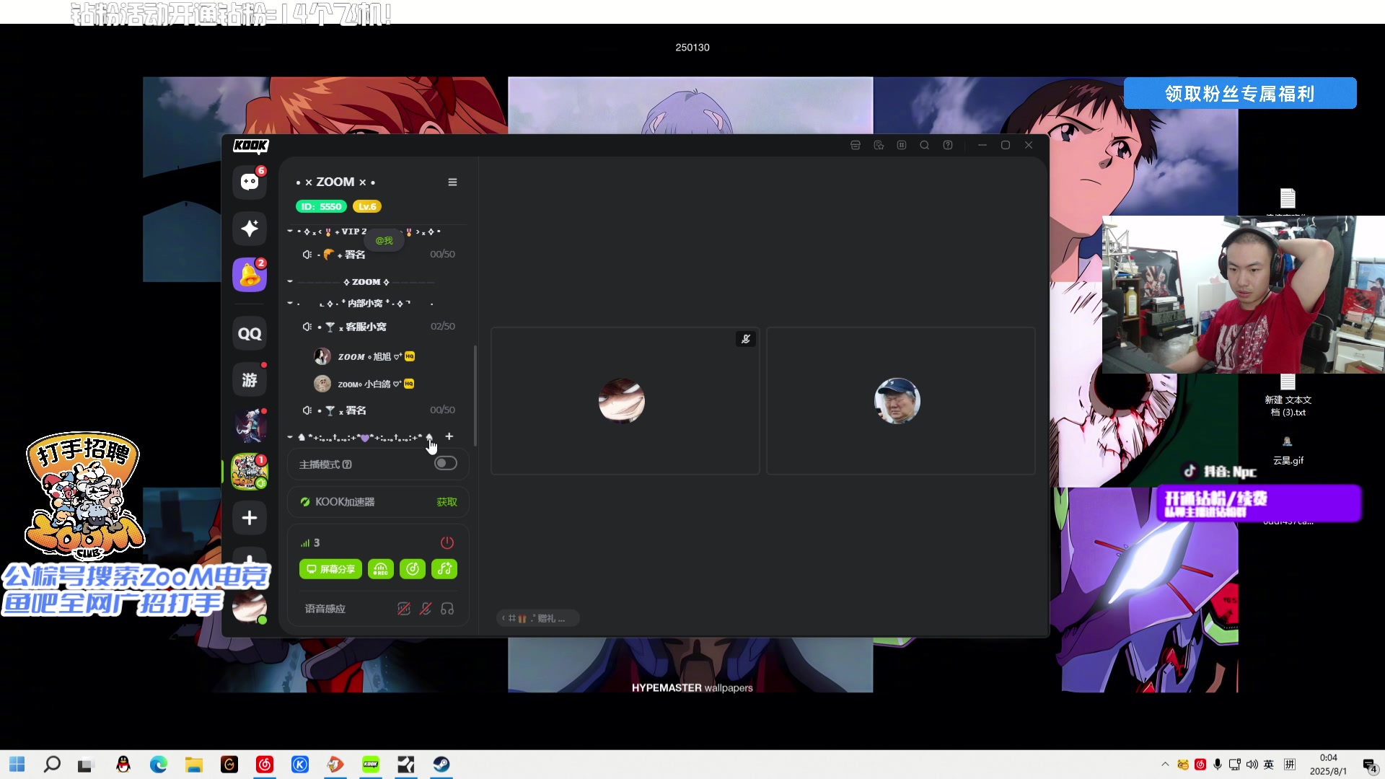Image resolution: width=1385 pixels, height=779 pixels.
Task: Open search in KOOK title bar
Action: (x=925, y=145)
